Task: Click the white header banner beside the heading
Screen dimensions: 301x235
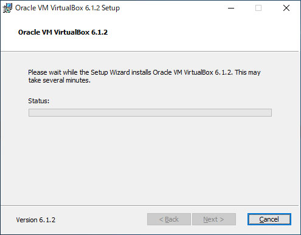Action: coord(202,32)
